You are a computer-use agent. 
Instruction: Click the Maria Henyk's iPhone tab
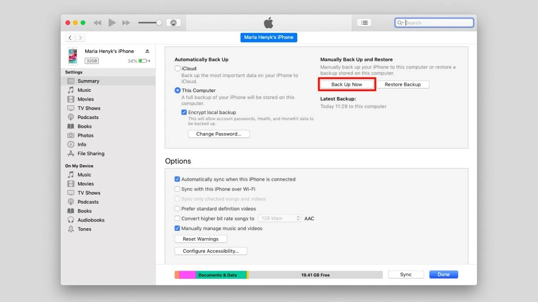click(269, 38)
